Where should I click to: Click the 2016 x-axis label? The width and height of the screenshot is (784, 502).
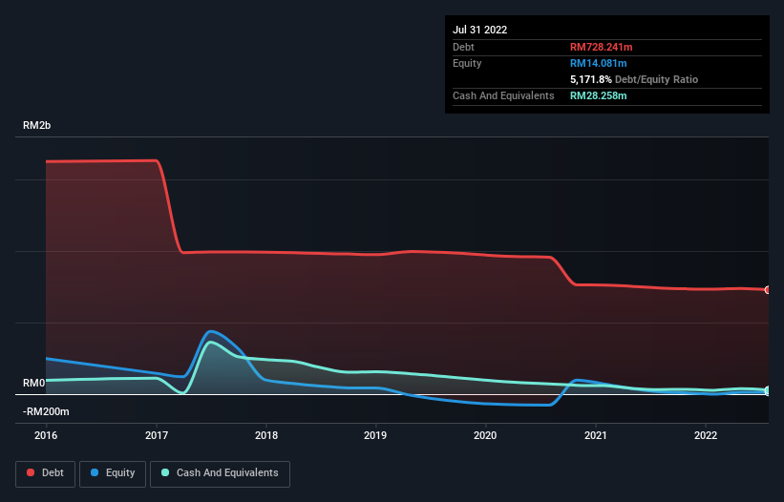[x=46, y=435]
